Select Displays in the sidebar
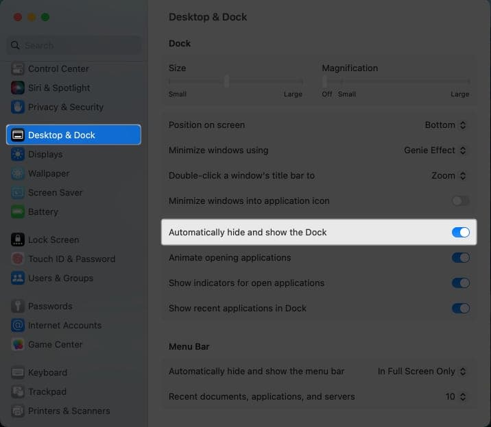The width and height of the screenshot is (491, 427). coord(73,154)
